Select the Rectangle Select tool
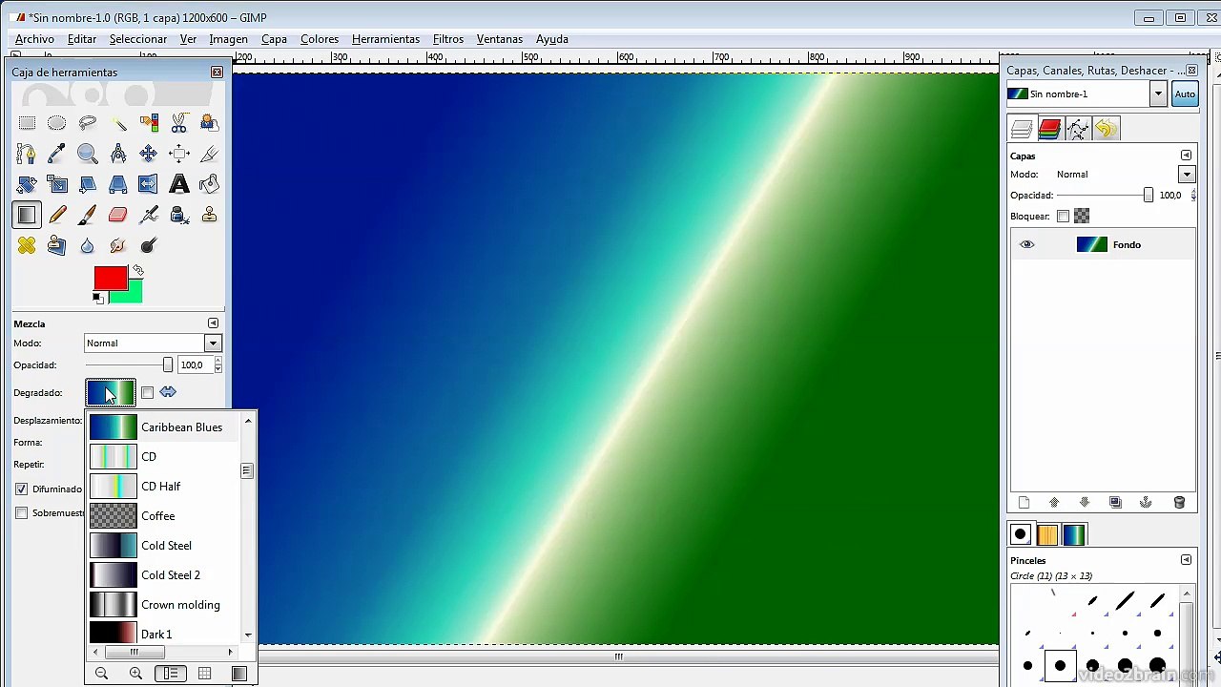Screen dimensions: 1221x687 point(27,123)
